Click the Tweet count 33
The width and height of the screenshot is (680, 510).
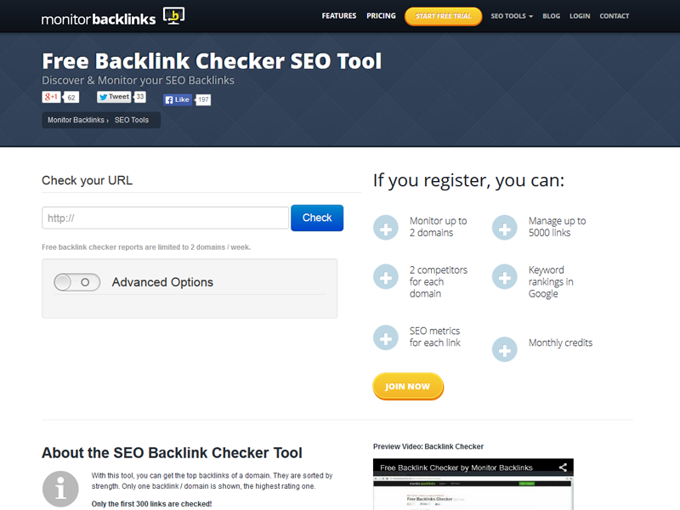(139, 97)
